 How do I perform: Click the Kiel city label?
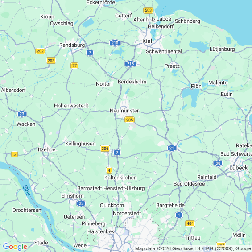coord(147,41)
